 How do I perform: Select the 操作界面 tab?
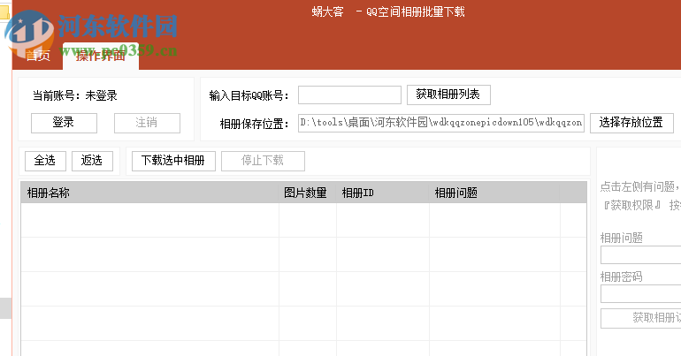(101, 56)
